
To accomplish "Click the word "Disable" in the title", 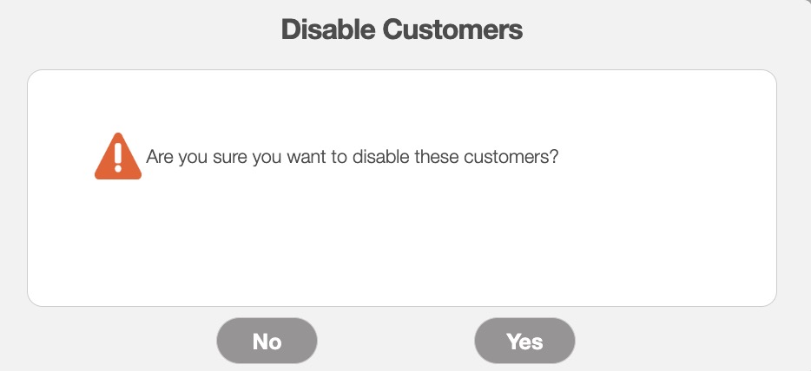I will tap(328, 30).
